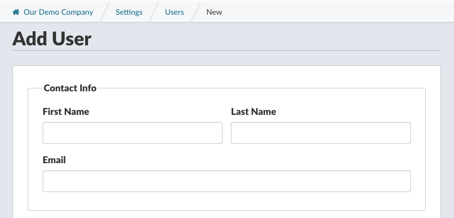Click the home icon in breadcrumb
The width and height of the screenshot is (454, 218).
tap(16, 12)
